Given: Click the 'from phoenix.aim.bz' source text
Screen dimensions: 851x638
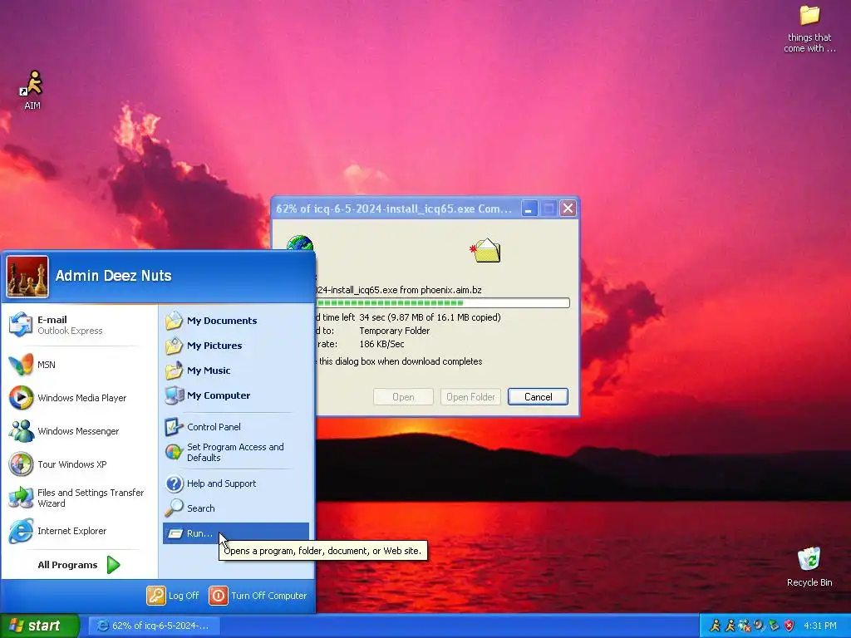Looking at the screenshot, I should (x=440, y=290).
